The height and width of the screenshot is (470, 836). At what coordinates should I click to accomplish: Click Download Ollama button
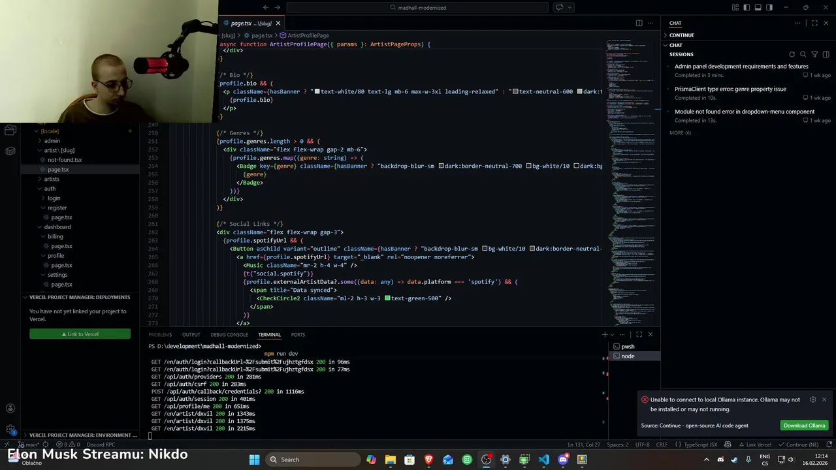[x=805, y=426]
